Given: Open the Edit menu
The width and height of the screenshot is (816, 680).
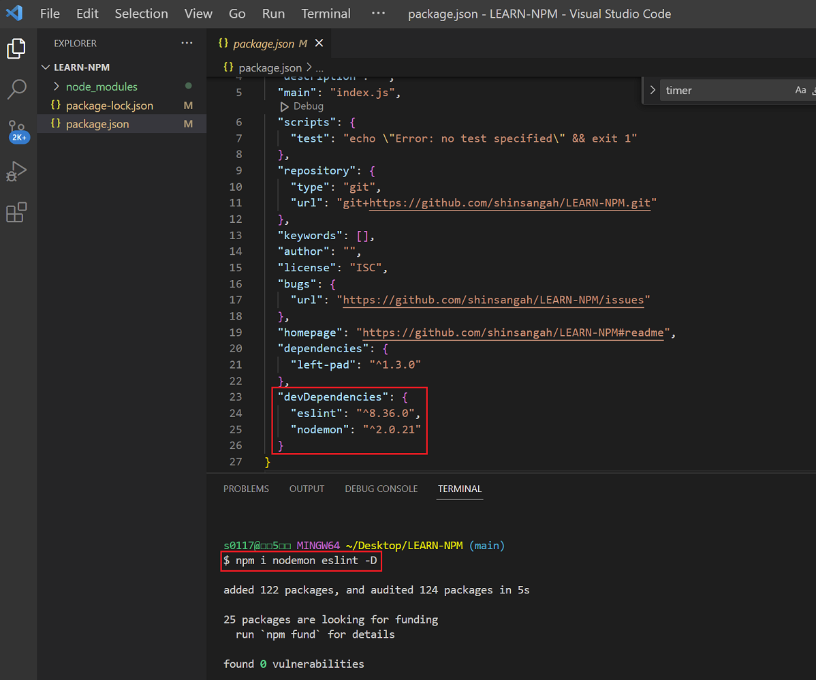Looking at the screenshot, I should [x=87, y=14].
